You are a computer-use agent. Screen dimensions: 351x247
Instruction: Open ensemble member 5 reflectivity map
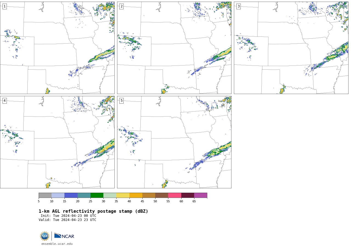pyautogui.click(x=174, y=142)
